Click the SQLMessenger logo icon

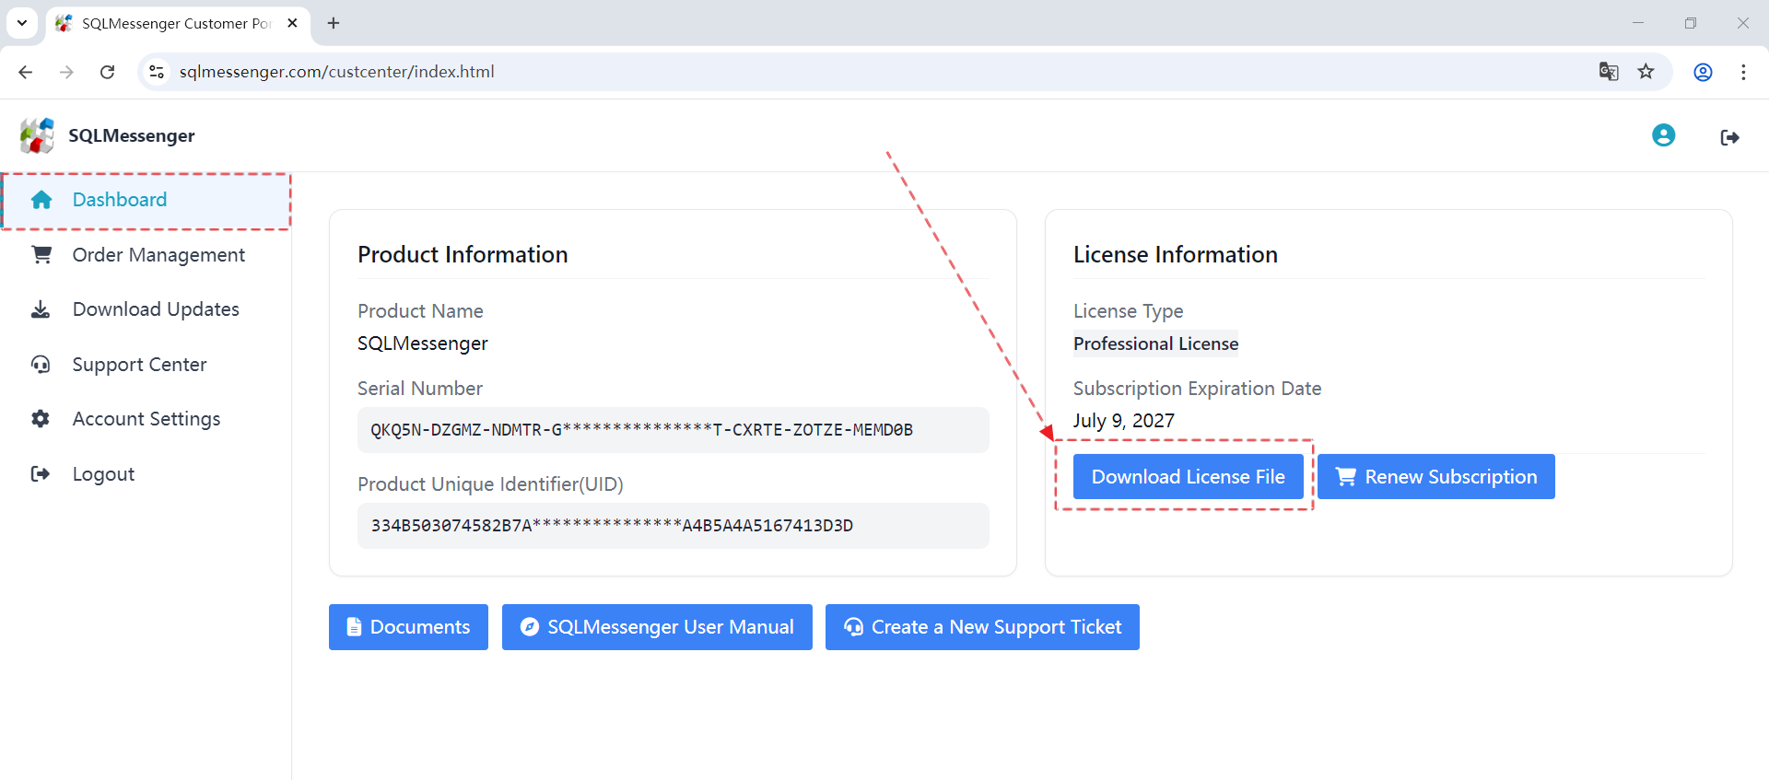click(38, 135)
